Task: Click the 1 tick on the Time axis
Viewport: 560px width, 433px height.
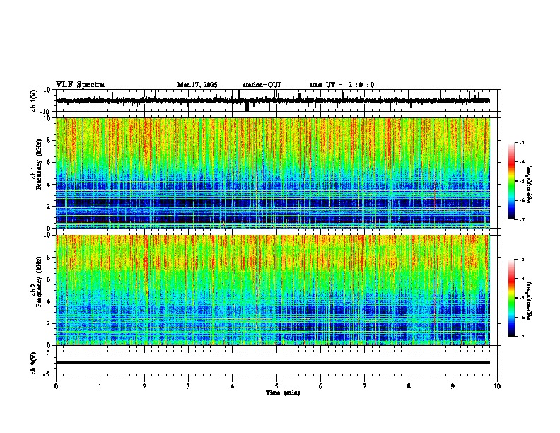Action: [100, 386]
